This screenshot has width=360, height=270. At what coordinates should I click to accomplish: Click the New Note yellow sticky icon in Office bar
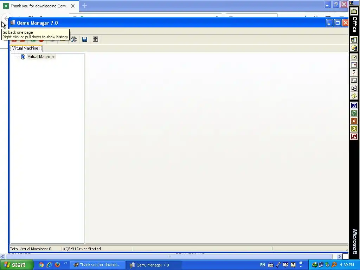tap(354, 96)
